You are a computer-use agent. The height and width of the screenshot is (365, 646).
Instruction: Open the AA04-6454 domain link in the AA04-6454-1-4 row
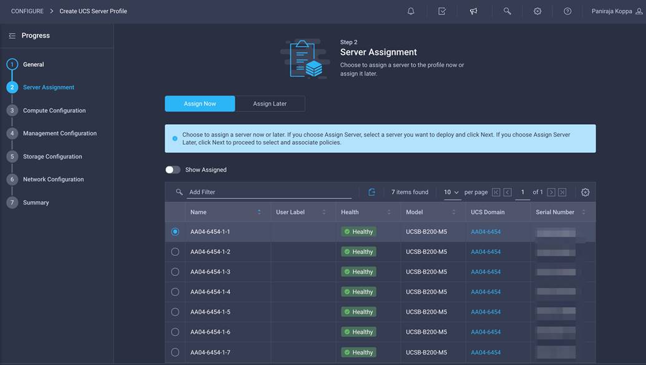486,291
